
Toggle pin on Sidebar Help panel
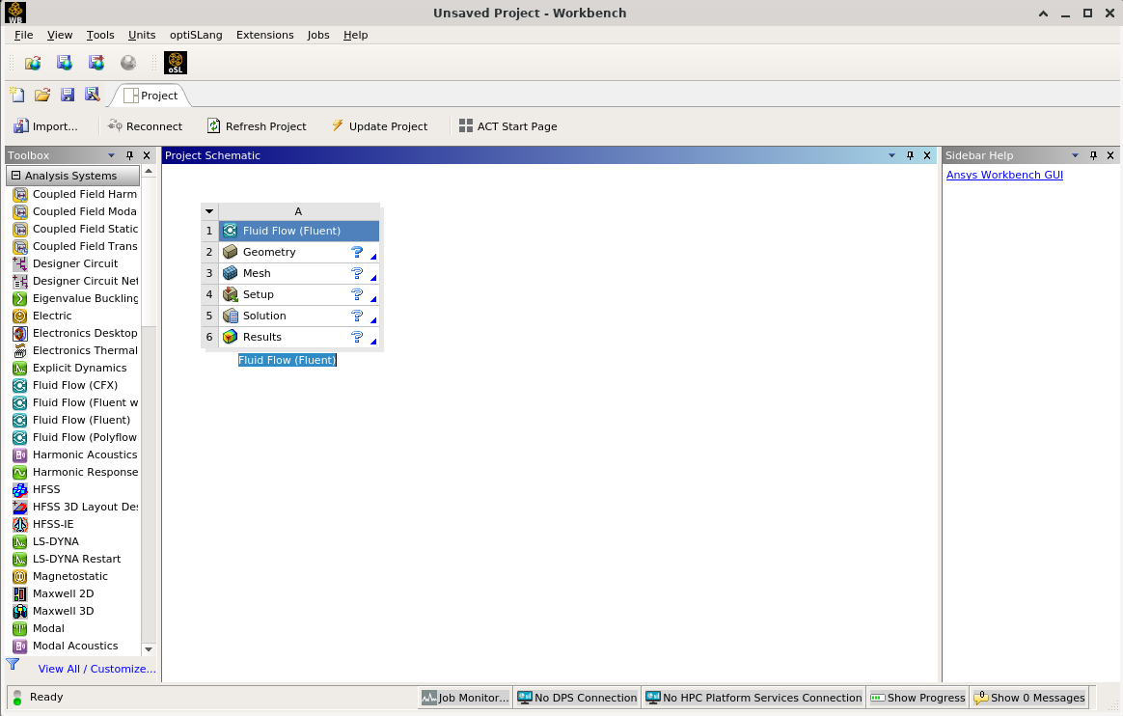1093,155
